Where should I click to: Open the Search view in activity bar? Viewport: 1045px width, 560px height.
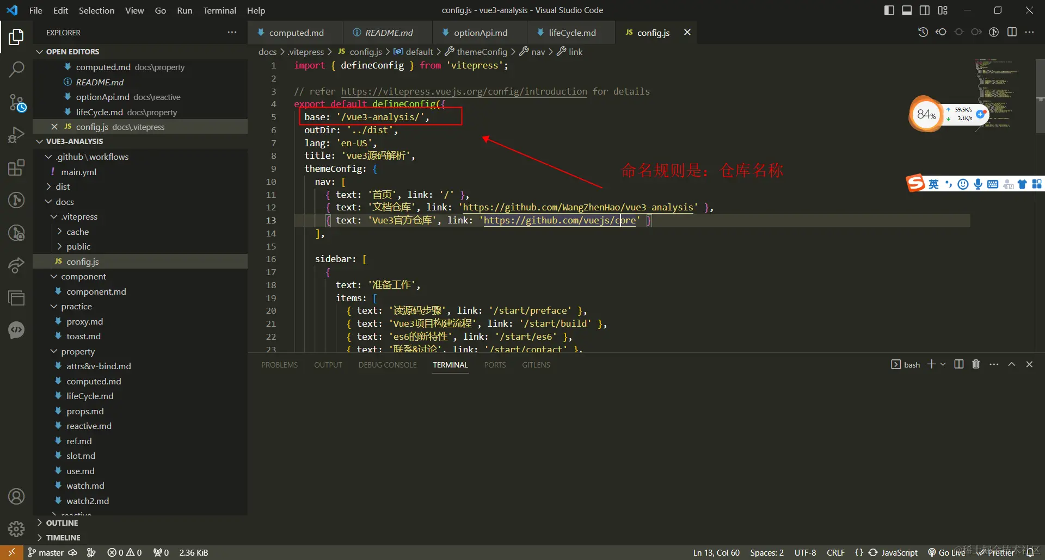(x=16, y=69)
